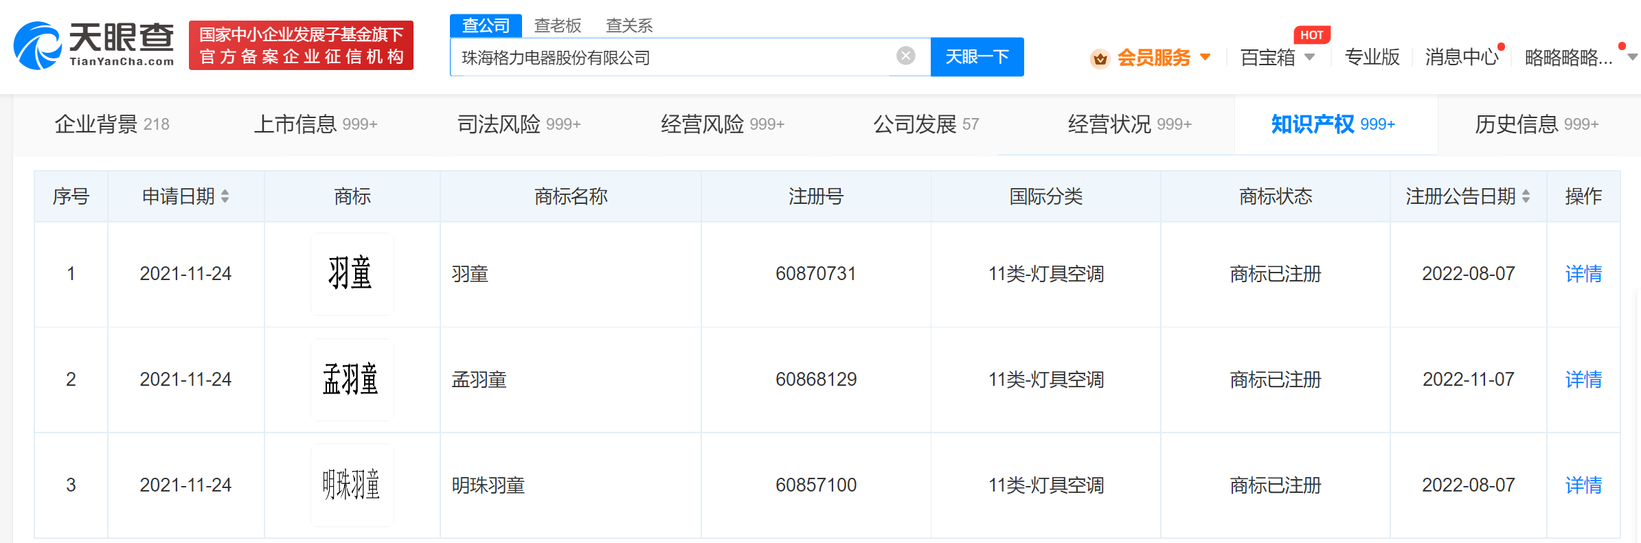This screenshot has height=543, width=1641.
Task: Open the 羽童 trademark image
Action: (352, 274)
